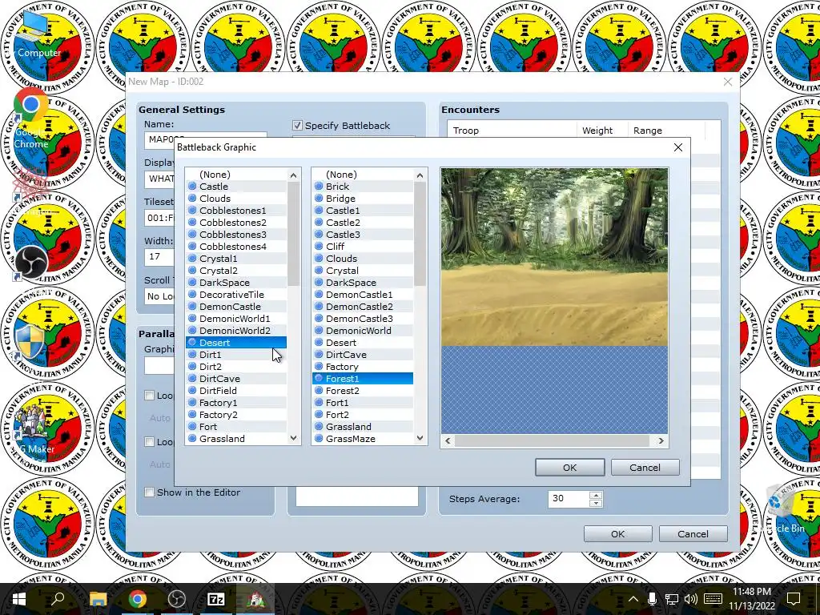Choose DemonCastle3 in the second list
Viewport: 820px width, 615px height.
click(x=363, y=319)
